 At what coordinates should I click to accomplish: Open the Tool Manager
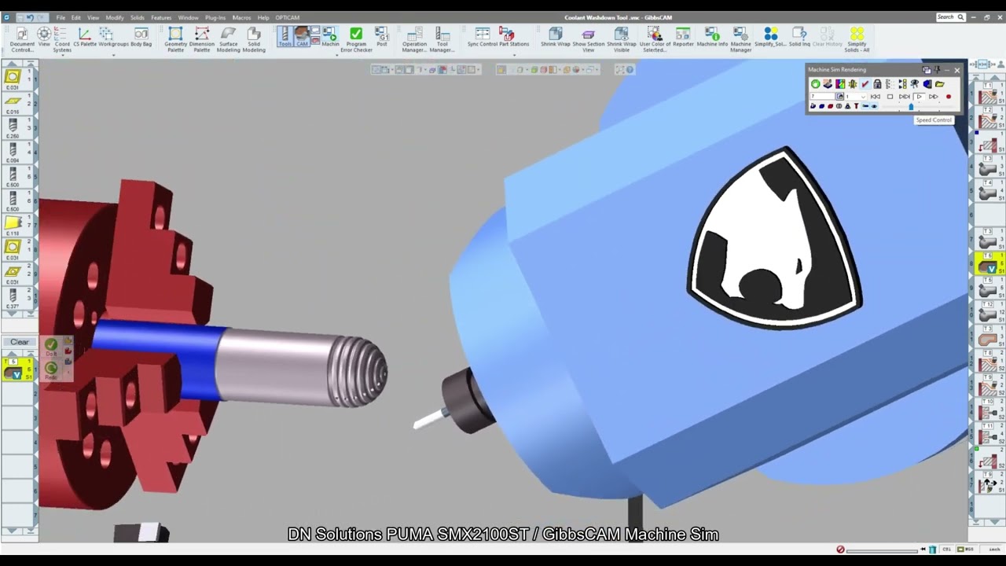442,39
